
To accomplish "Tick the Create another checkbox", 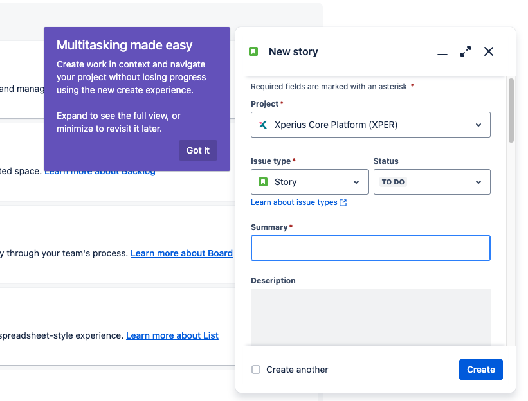I will pyautogui.click(x=256, y=370).
